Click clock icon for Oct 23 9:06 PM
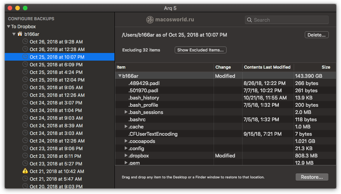This screenshot has width=341, height=194. pyautogui.click(x=25, y=148)
